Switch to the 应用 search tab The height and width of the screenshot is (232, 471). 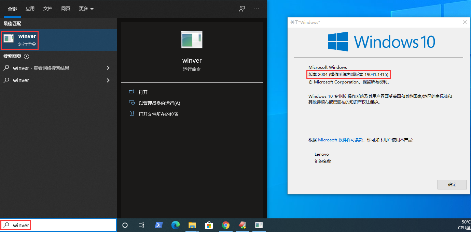pos(30,9)
